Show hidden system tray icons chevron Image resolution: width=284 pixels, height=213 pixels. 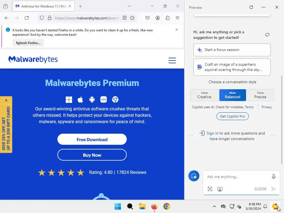point(214,206)
